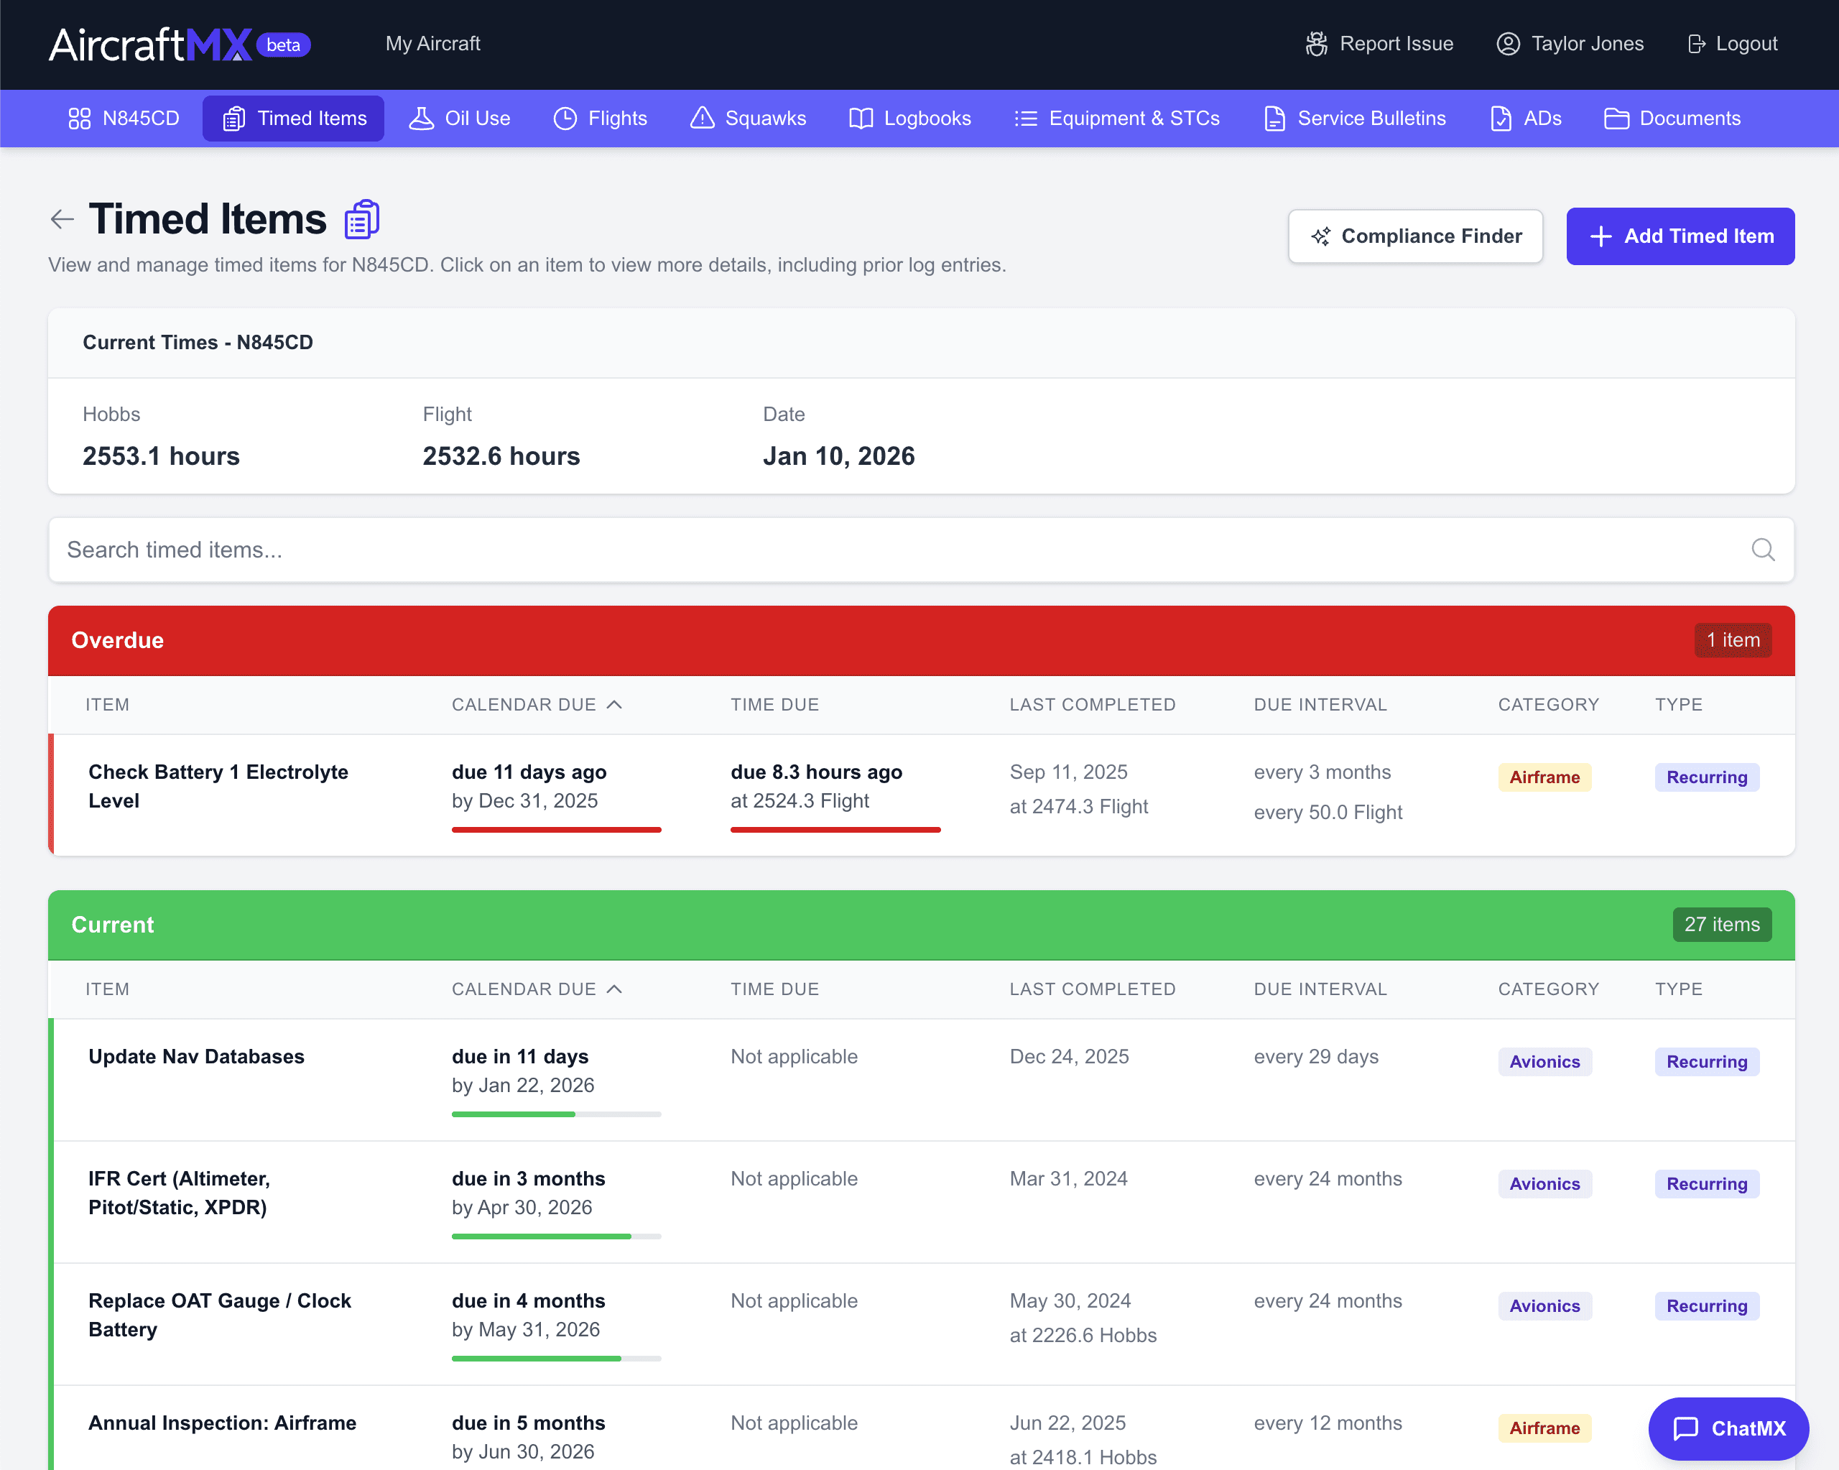This screenshot has height=1470, width=1839.
Task: Open Flights via the clock icon
Action: click(x=565, y=119)
